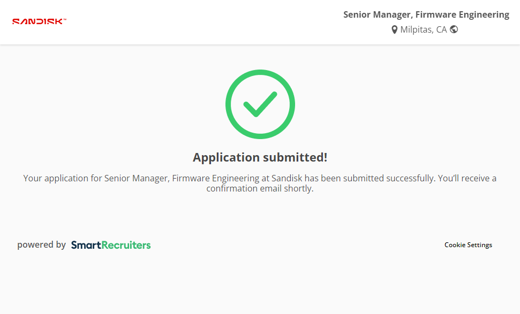Screen dimensions: 520x314
Task: Click "Firmware Engineering" in the confirmation message
Action: [216, 178]
